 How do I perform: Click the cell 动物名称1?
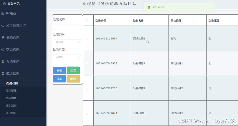pyautogui.click(x=139, y=63)
